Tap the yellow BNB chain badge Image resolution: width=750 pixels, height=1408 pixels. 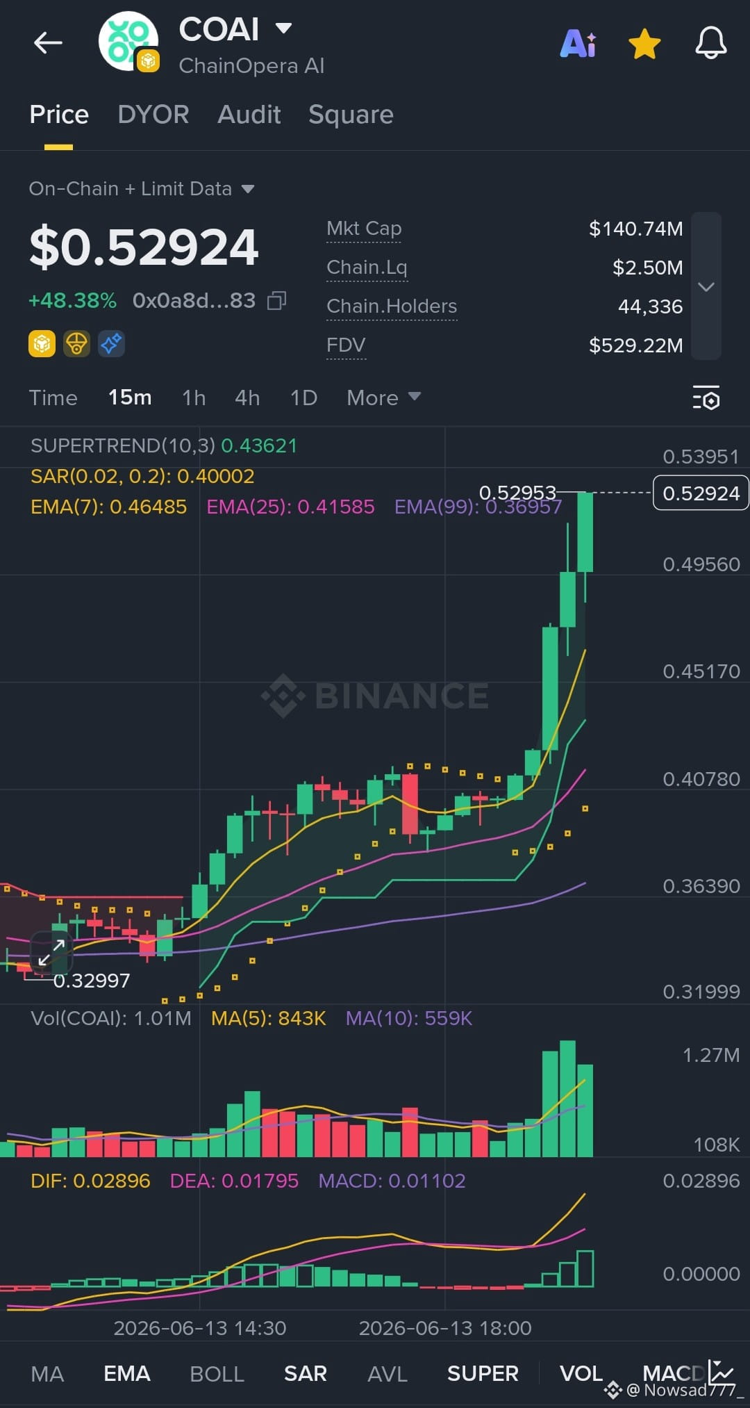pyautogui.click(x=42, y=343)
